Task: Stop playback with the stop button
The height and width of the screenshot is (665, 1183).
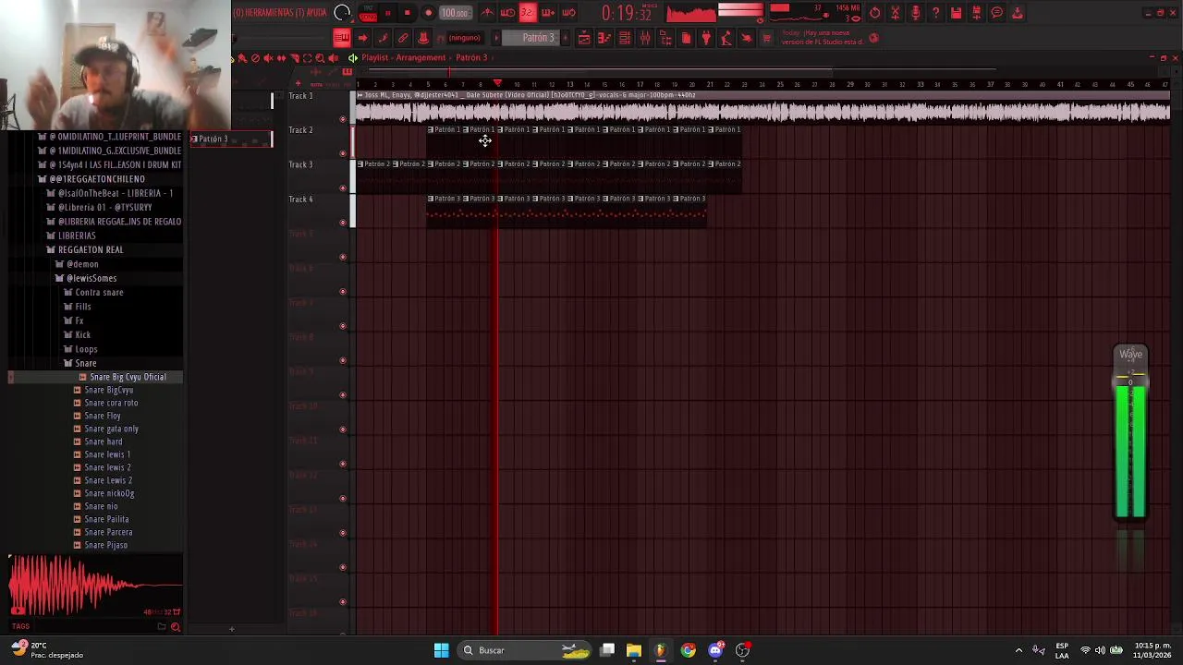Action: click(408, 13)
